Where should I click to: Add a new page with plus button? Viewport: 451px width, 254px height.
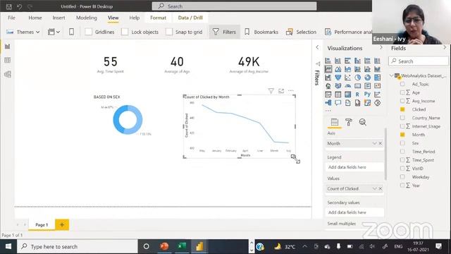62,224
